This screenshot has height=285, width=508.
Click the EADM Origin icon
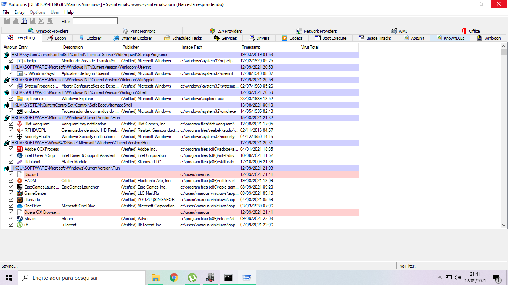20,181
